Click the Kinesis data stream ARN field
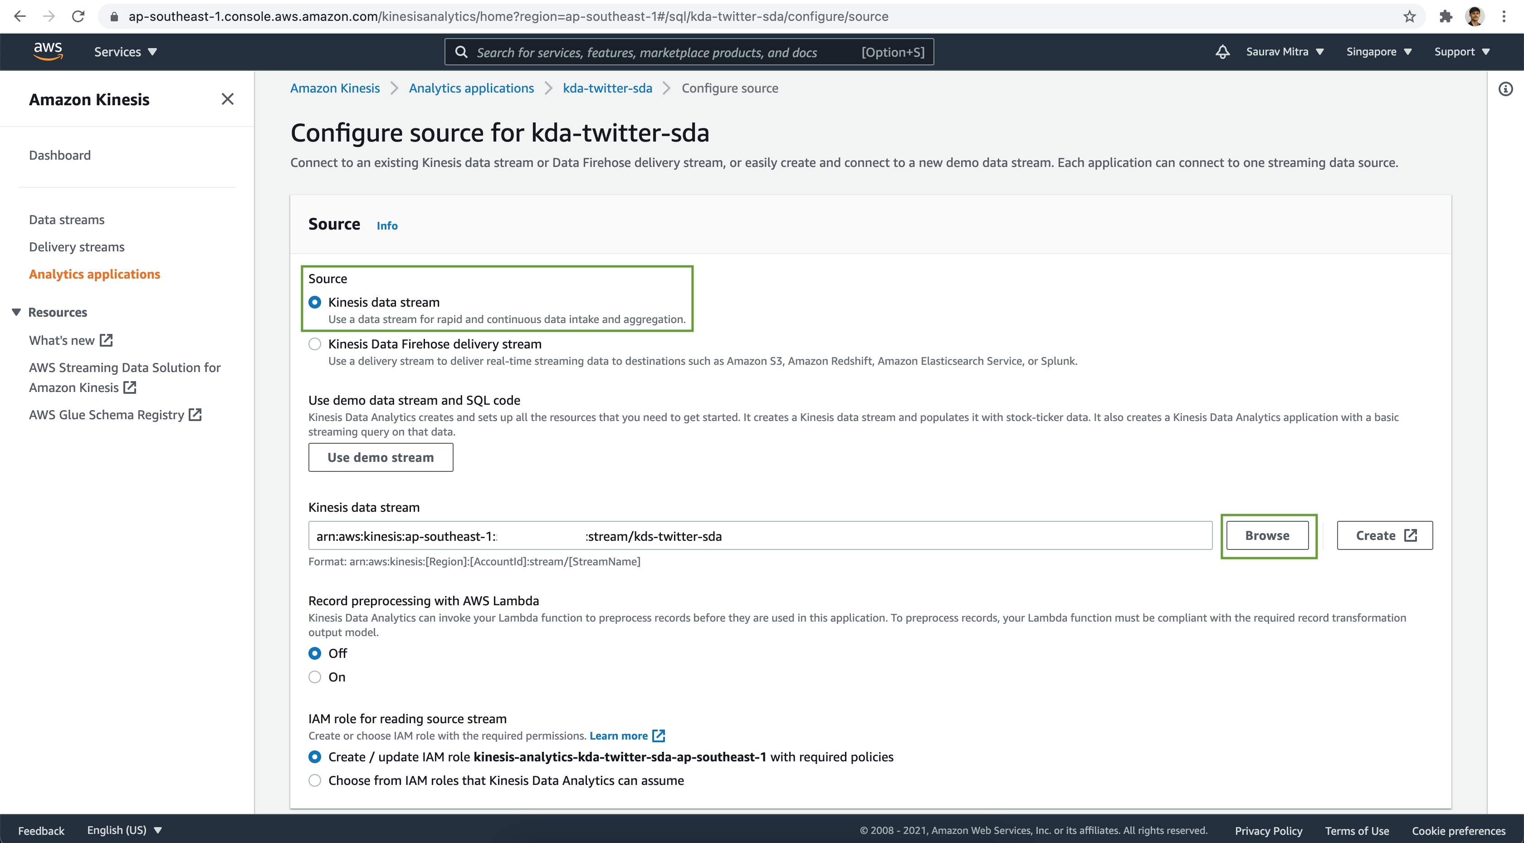Image resolution: width=1524 pixels, height=843 pixels. (x=760, y=536)
